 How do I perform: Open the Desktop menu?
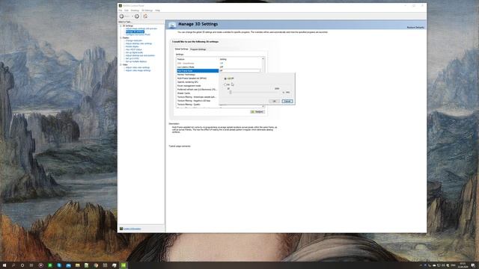[x=135, y=10]
